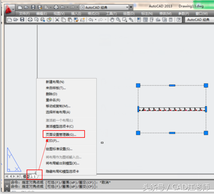Open the AutoCAD 经典 workspace dropdown in title bar
214x194 pixels.
[x=104, y=7]
